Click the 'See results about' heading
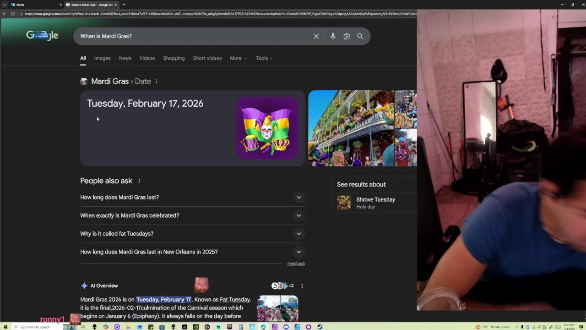This screenshot has height=330, width=586. click(x=361, y=184)
